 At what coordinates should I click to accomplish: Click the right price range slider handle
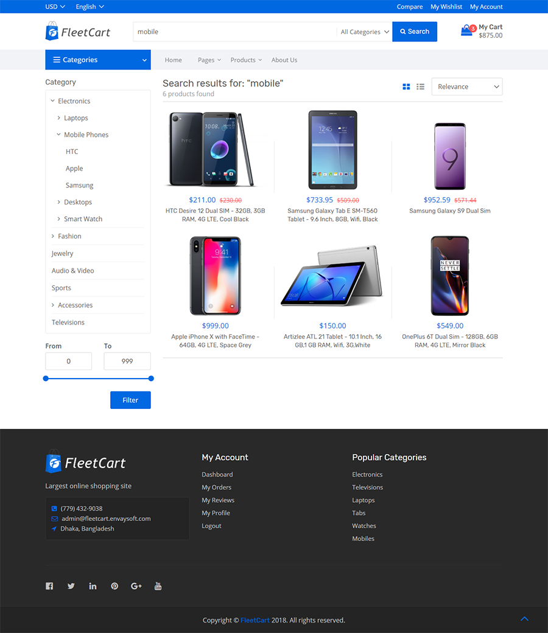coord(151,378)
